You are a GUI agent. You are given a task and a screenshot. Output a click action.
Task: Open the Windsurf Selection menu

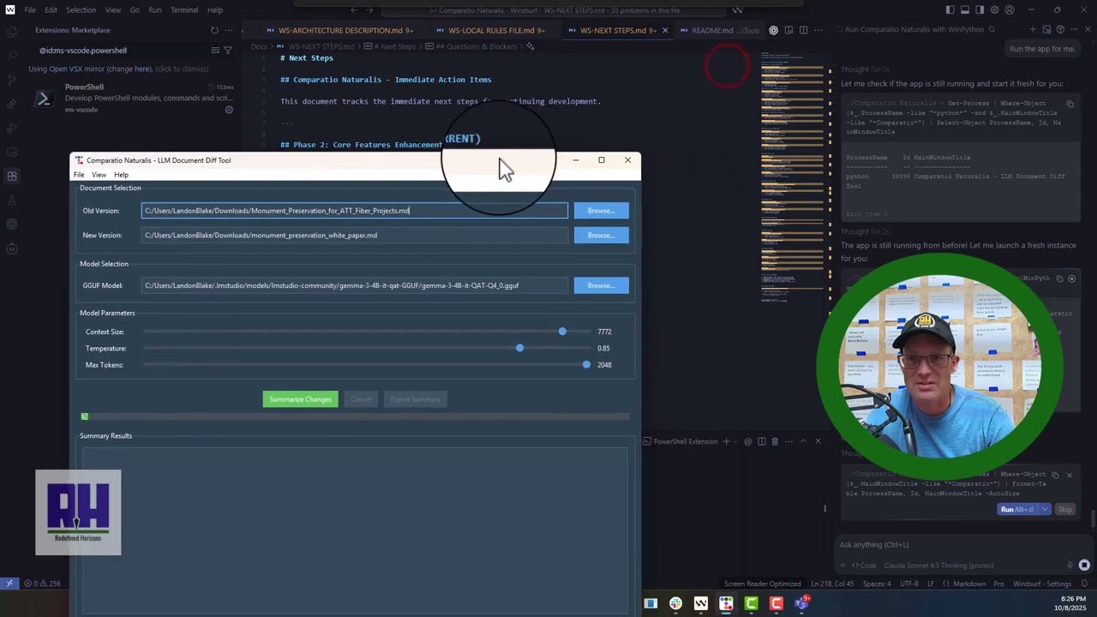pyautogui.click(x=81, y=10)
